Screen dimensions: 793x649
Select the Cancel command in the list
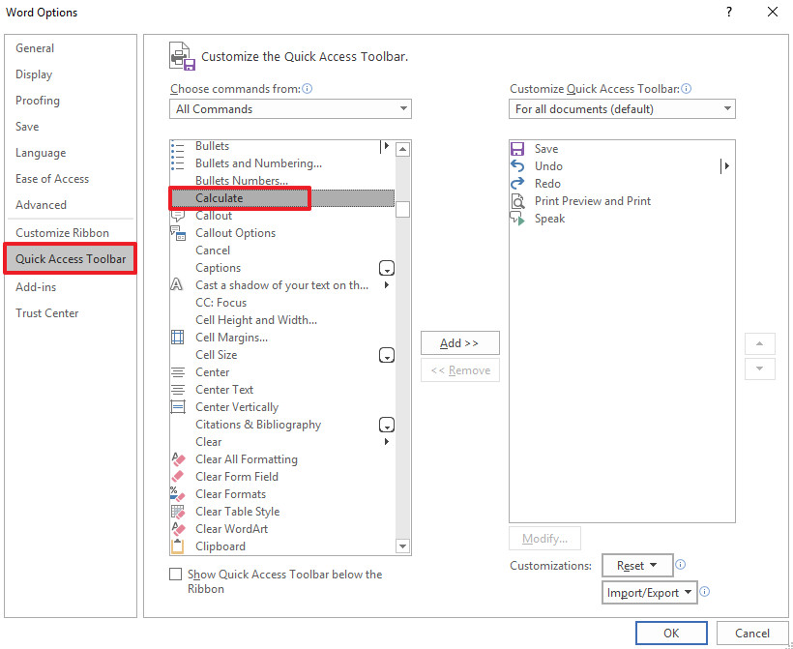click(282, 251)
